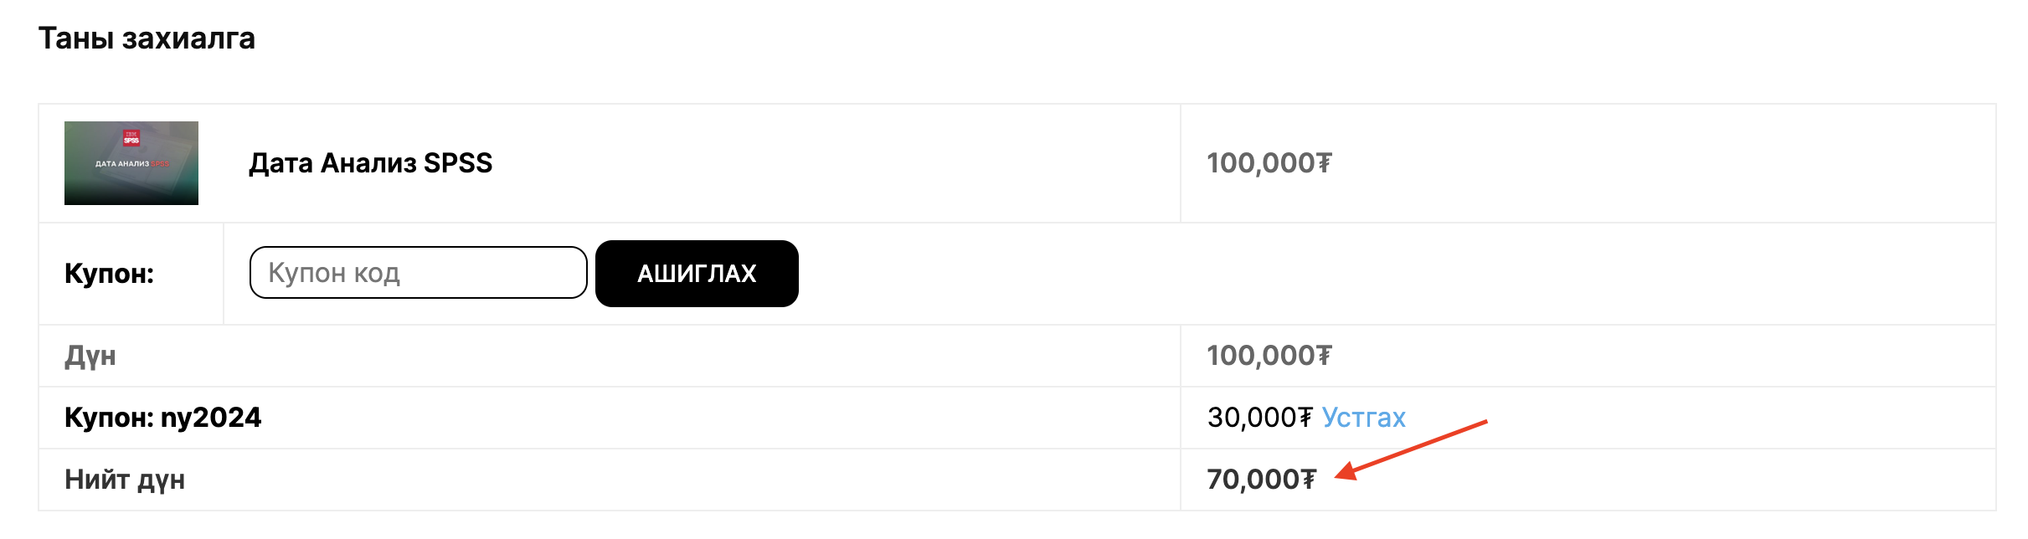Click the 'Купон: ny2024' applied coupon label

[162, 418]
